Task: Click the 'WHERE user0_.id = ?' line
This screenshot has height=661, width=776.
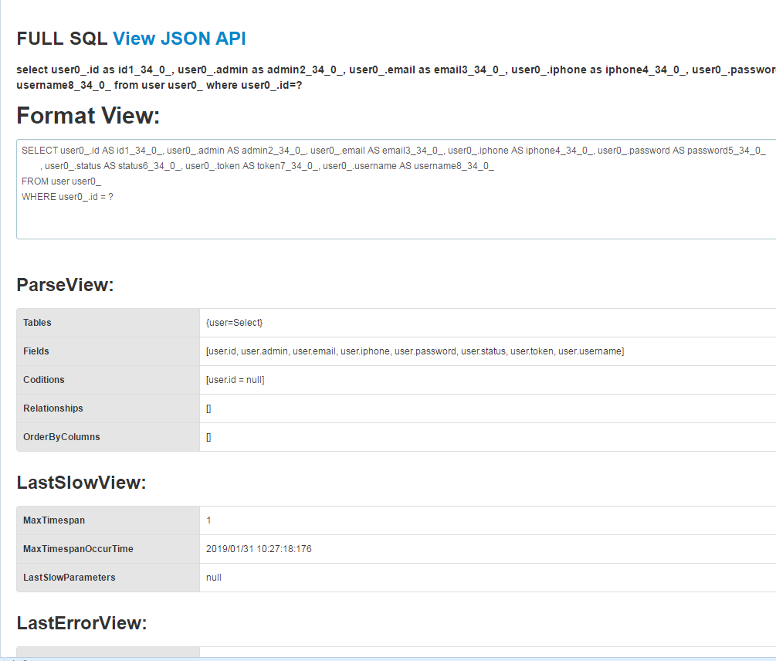Action: click(x=67, y=197)
